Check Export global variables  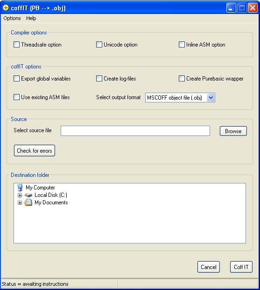click(x=16, y=79)
